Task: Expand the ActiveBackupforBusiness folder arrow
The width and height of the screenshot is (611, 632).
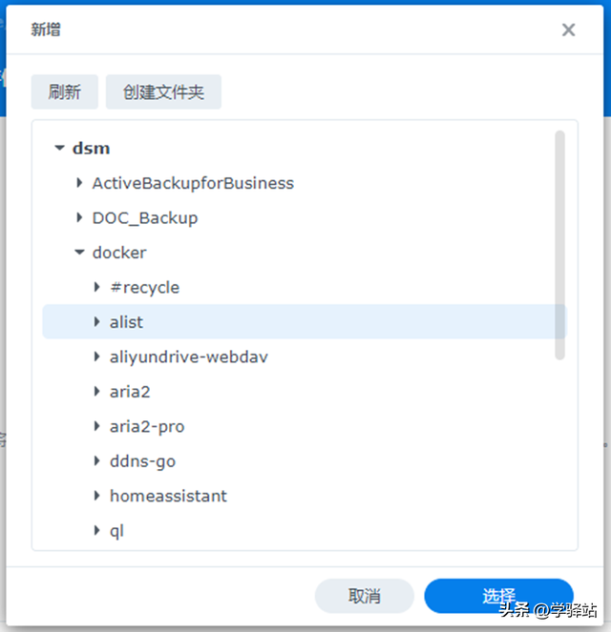Action: coord(79,183)
